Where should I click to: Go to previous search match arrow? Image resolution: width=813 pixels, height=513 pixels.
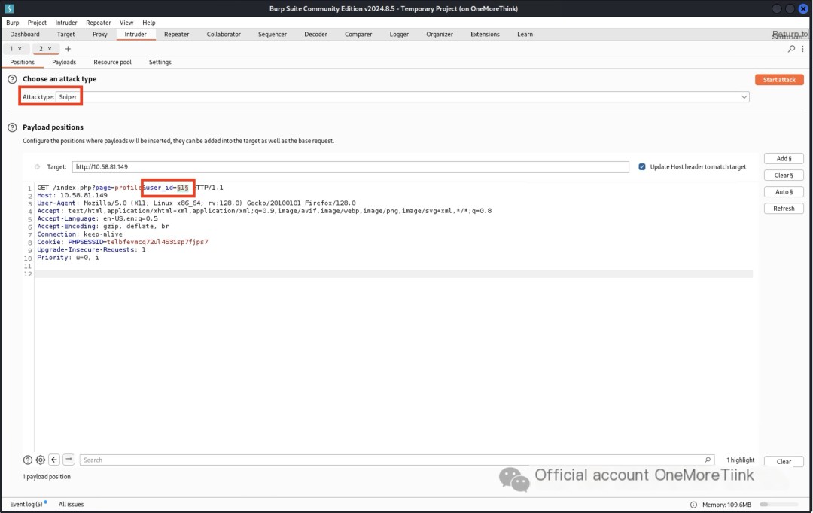[x=54, y=460]
